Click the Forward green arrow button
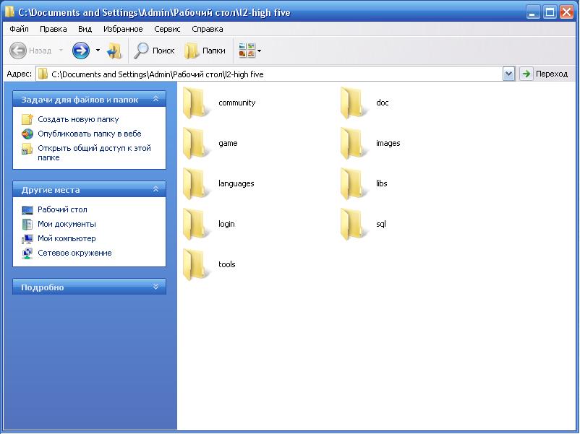This screenshot has width=580, height=434. [81, 51]
